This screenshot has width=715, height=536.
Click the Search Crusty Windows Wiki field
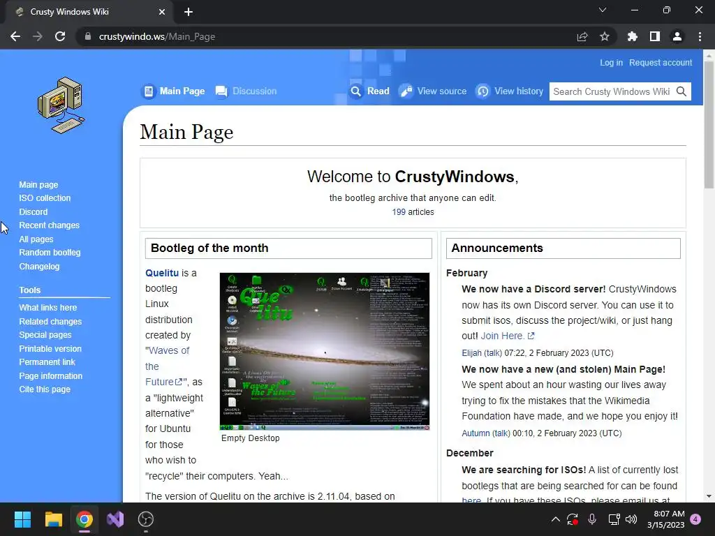pos(612,91)
